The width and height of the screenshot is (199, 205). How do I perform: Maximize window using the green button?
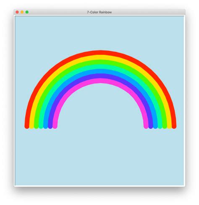[27, 12]
